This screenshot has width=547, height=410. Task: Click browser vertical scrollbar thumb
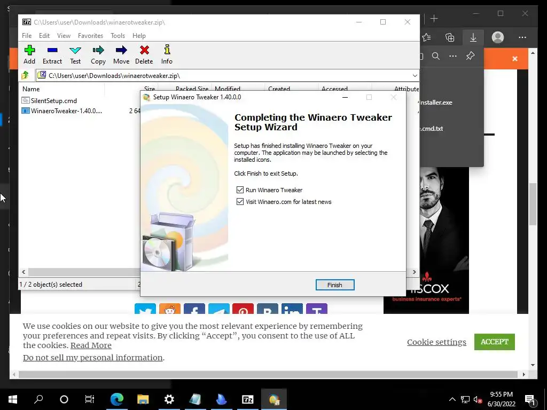point(533,204)
